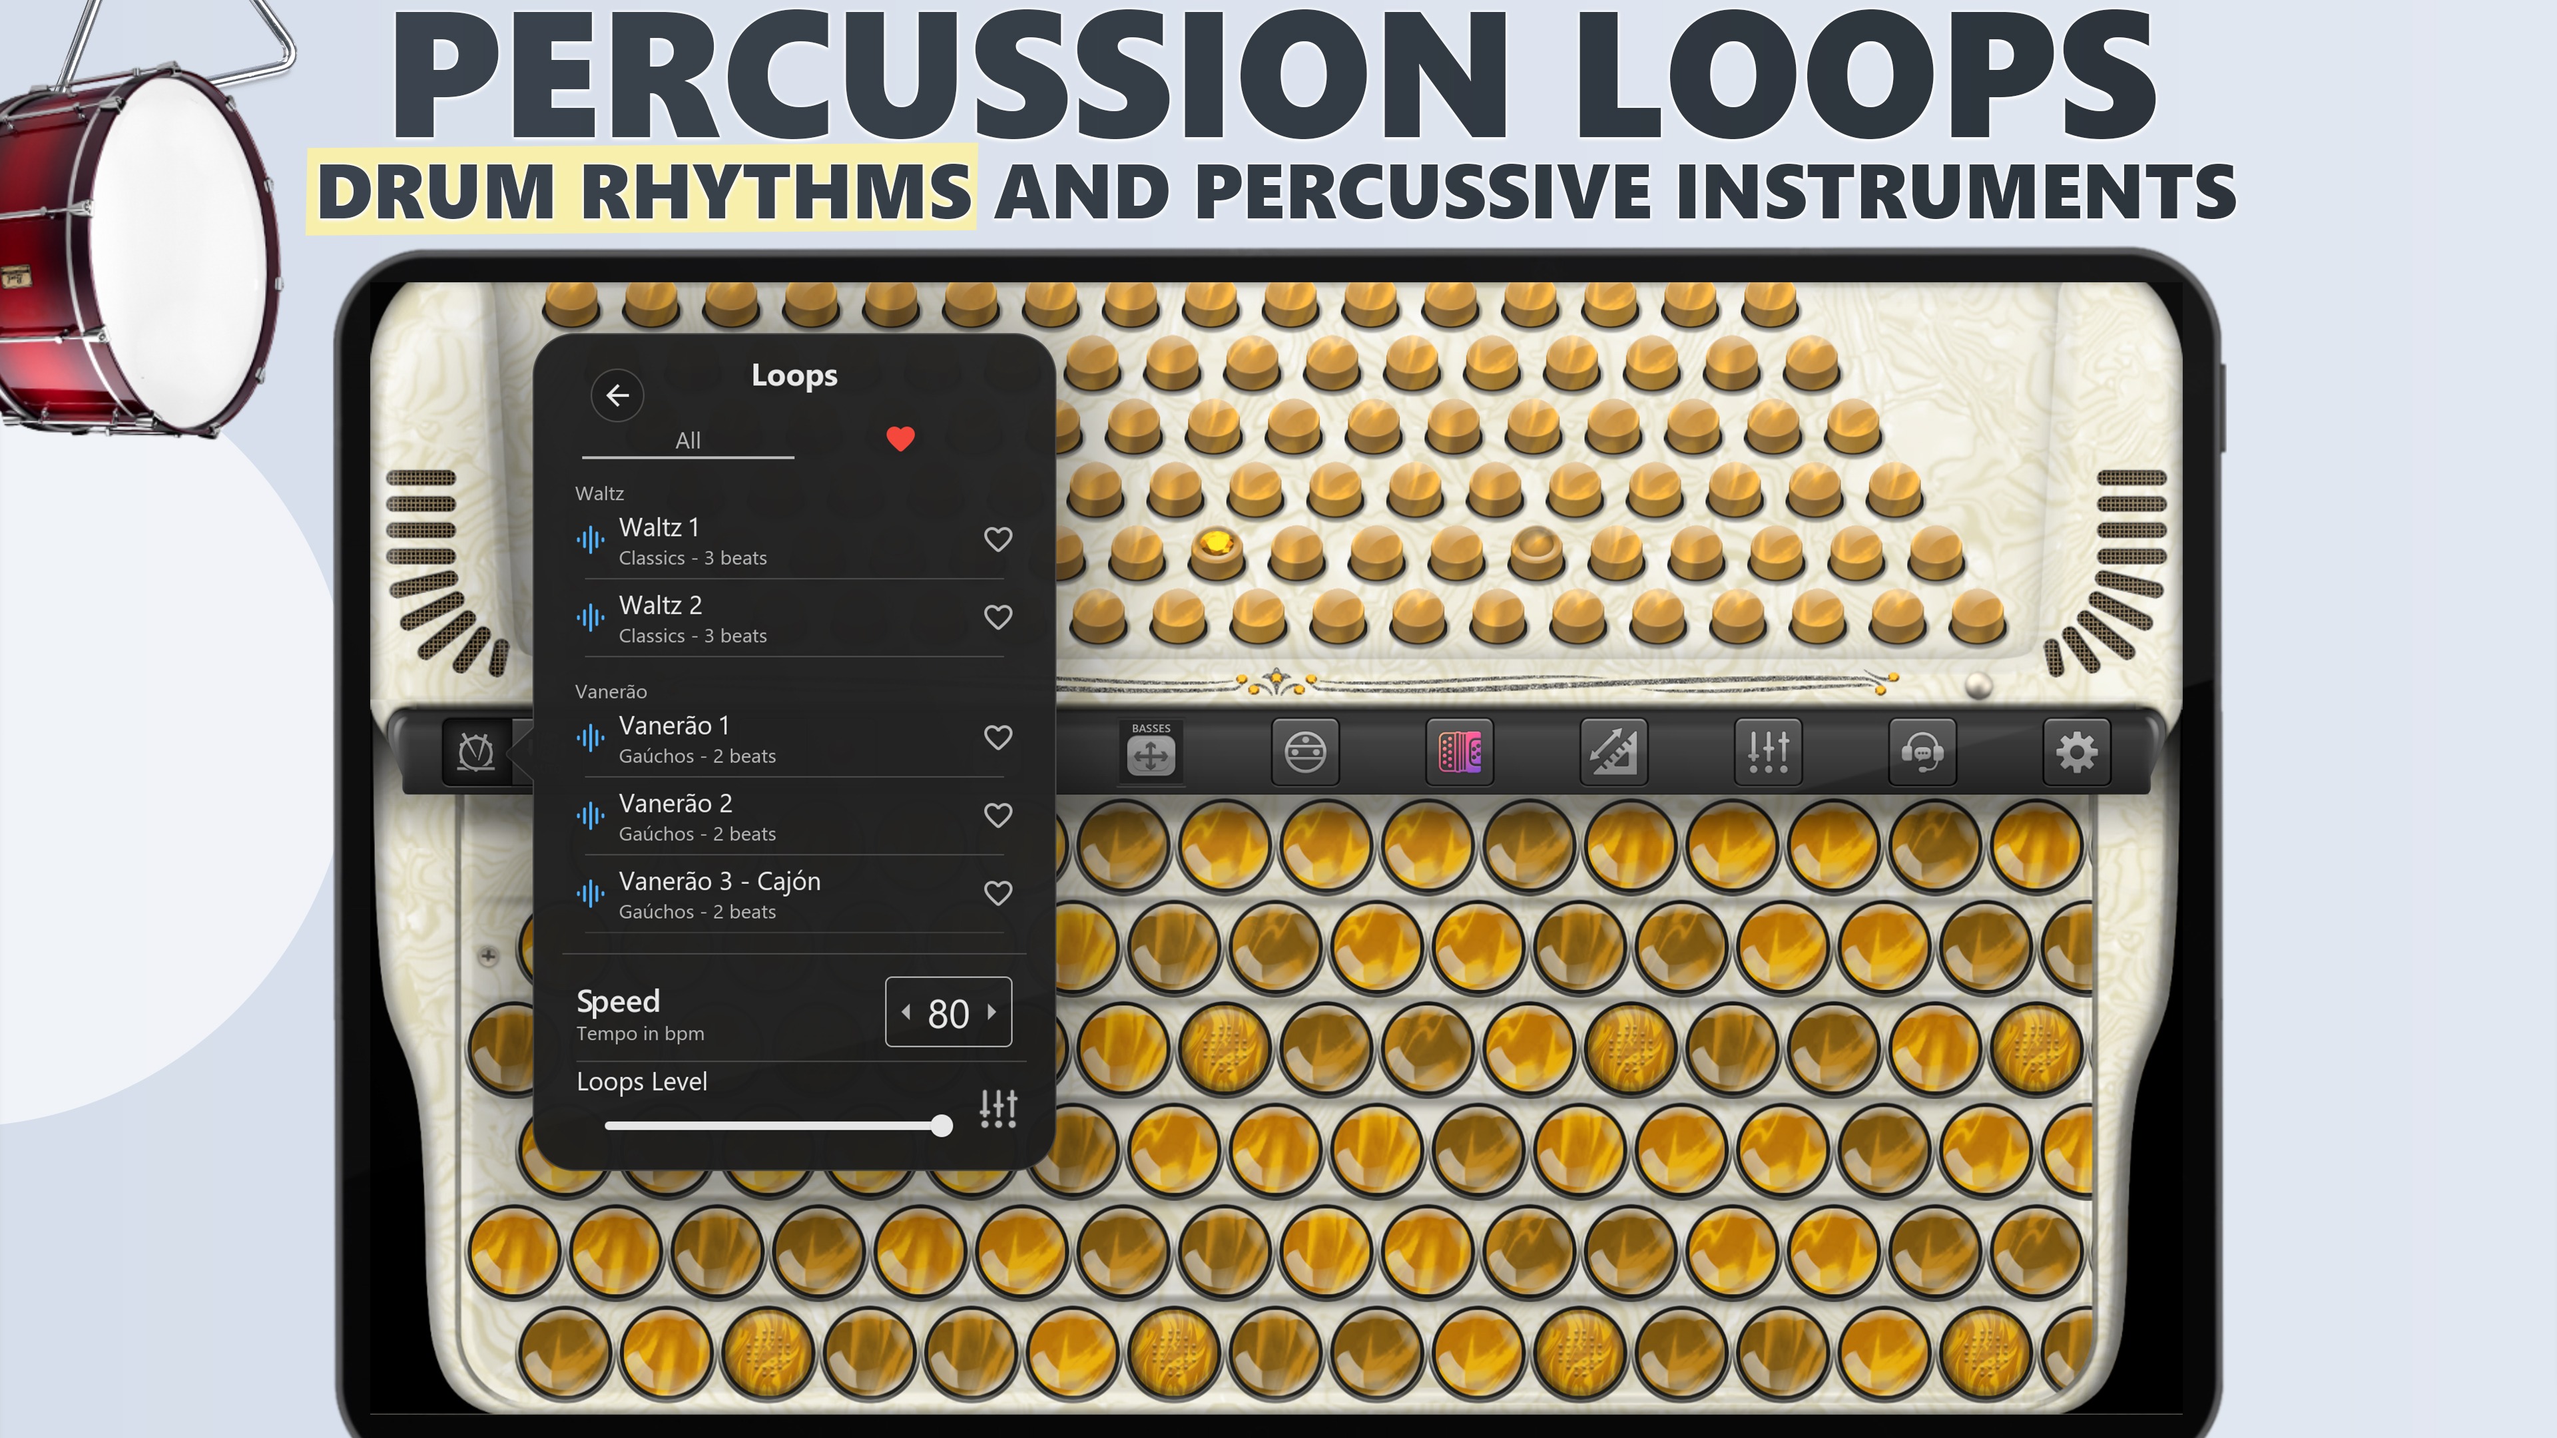Click the 80 bpm speed field
2557x1438 pixels.
pyautogui.click(x=948, y=1013)
